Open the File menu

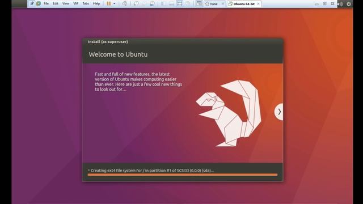(x=46, y=3)
